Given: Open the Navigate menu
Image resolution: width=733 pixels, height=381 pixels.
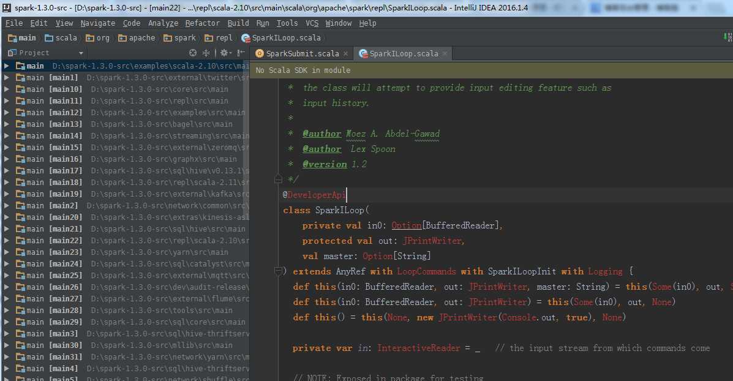Looking at the screenshot, I should point(98,23).
